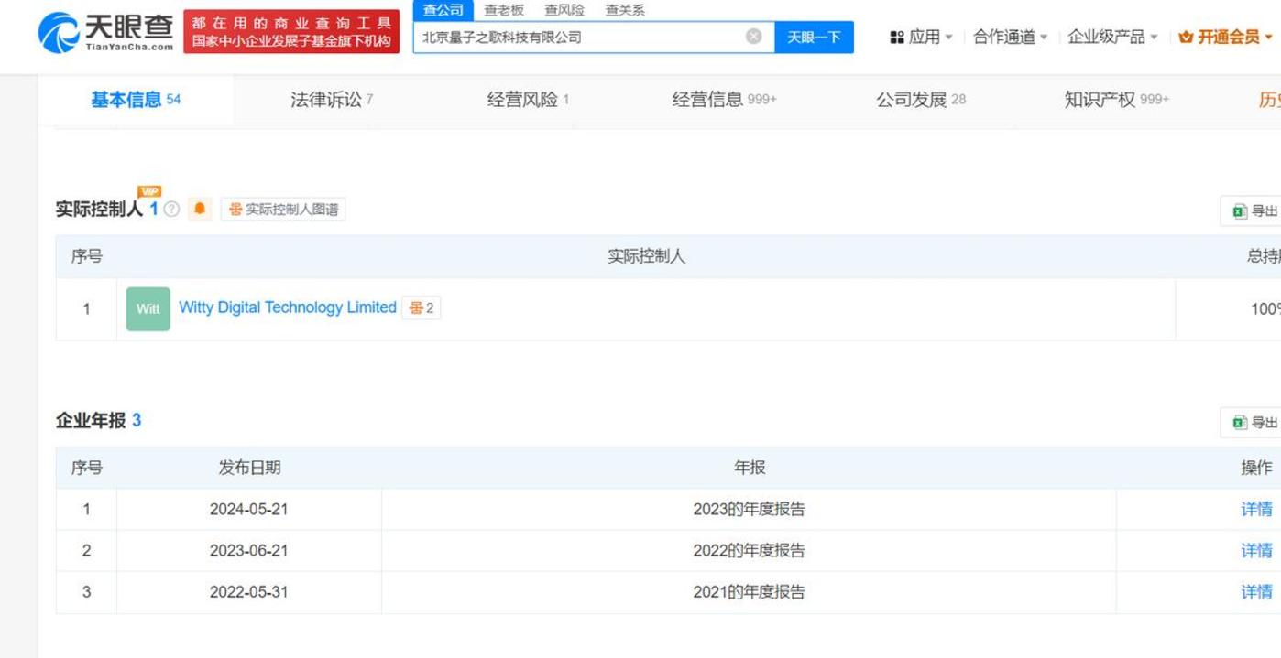The width and height of the screenshot is (1281, 658).
Task: Clear the search box with the X icon
Action: click(753, 37)
